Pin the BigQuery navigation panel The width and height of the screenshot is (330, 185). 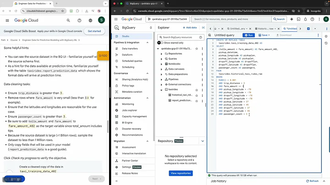(x=151, y=27)
